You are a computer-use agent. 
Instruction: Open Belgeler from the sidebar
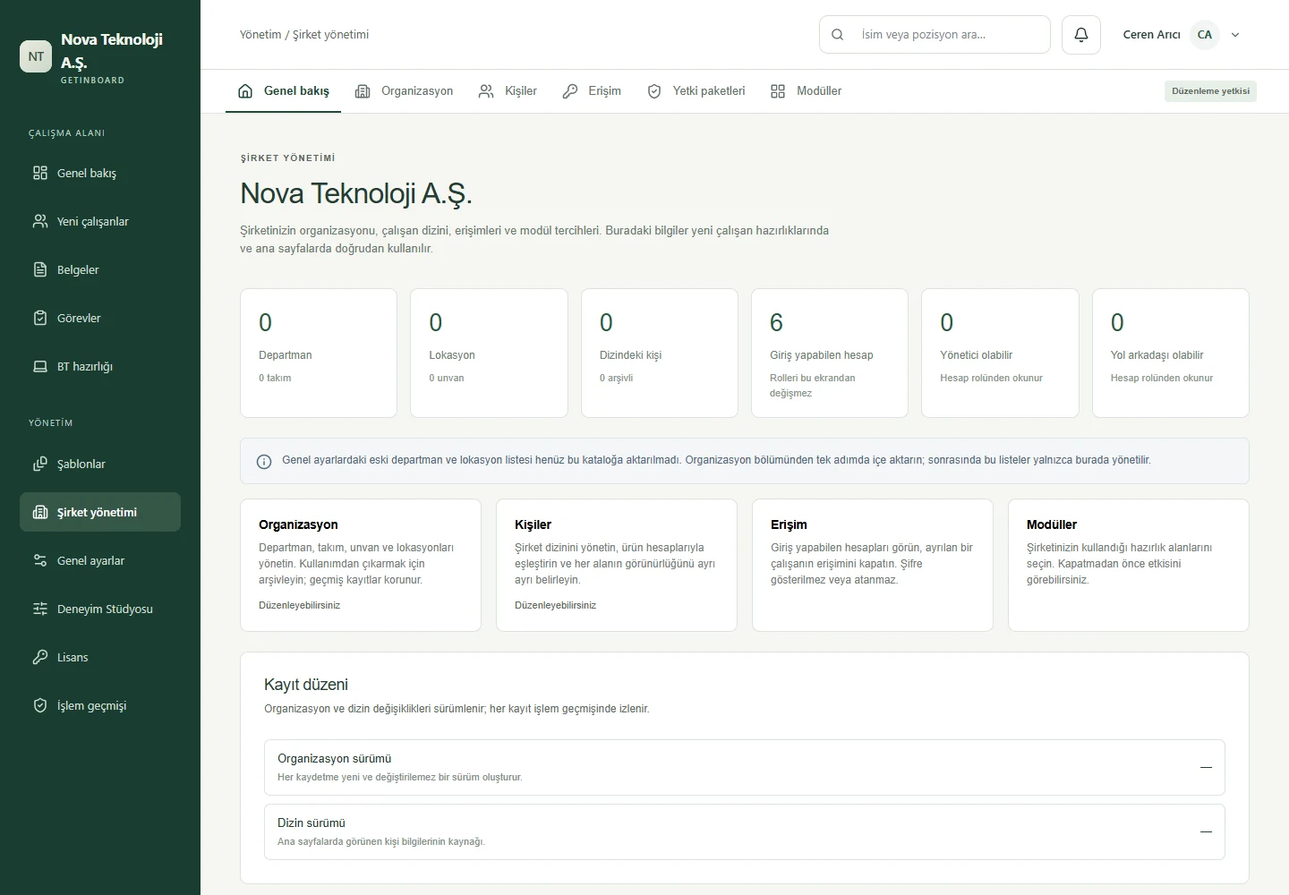[100, 269]
